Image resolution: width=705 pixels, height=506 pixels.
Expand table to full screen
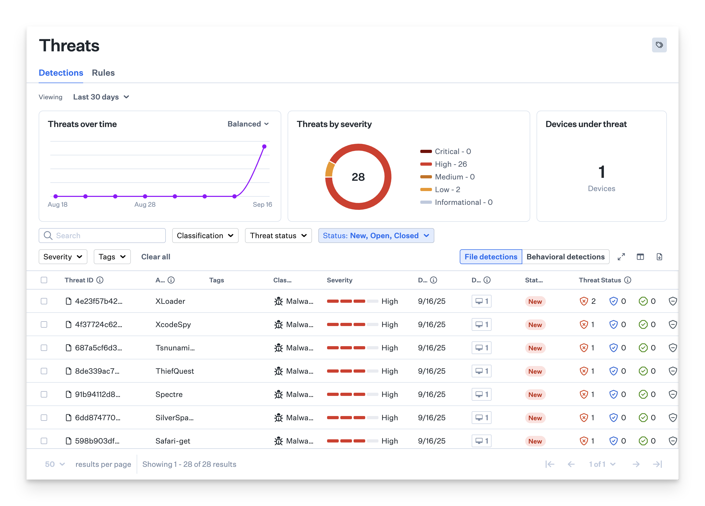pos(621,257)
